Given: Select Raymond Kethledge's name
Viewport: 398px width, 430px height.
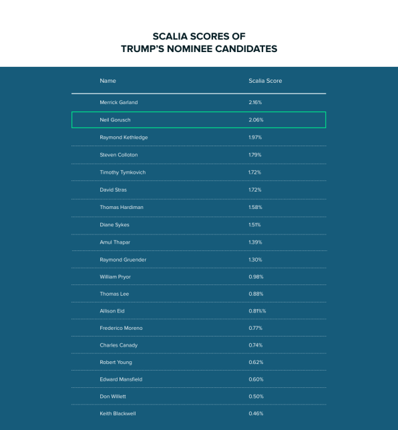Looking at the screenshot, I should [x=124, y=138].
